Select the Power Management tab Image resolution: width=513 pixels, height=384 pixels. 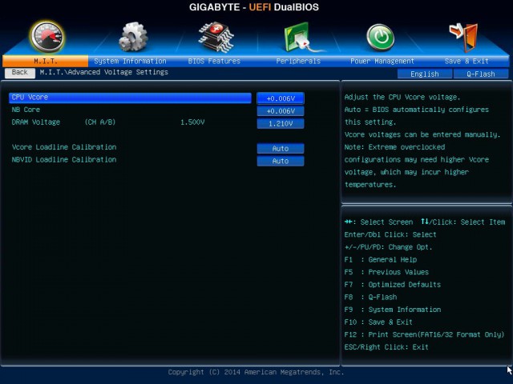tap(382, 61)
